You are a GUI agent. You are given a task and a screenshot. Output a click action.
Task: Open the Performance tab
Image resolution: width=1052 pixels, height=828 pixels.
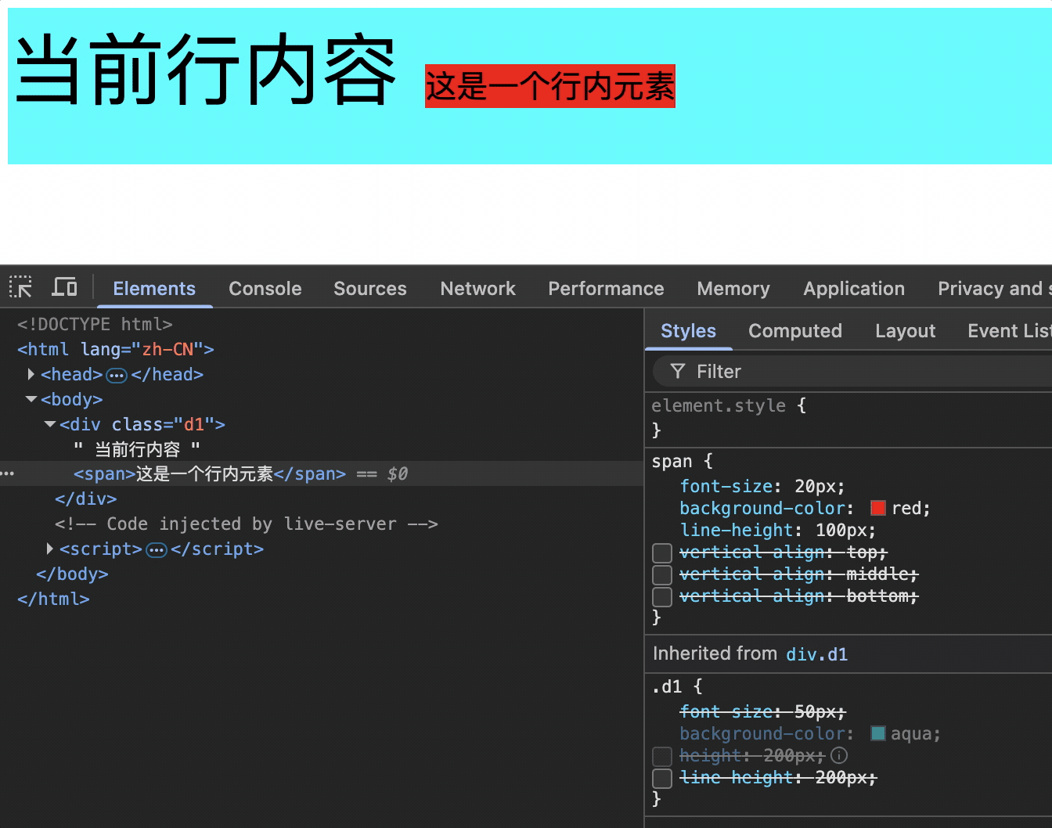[606, 288]
